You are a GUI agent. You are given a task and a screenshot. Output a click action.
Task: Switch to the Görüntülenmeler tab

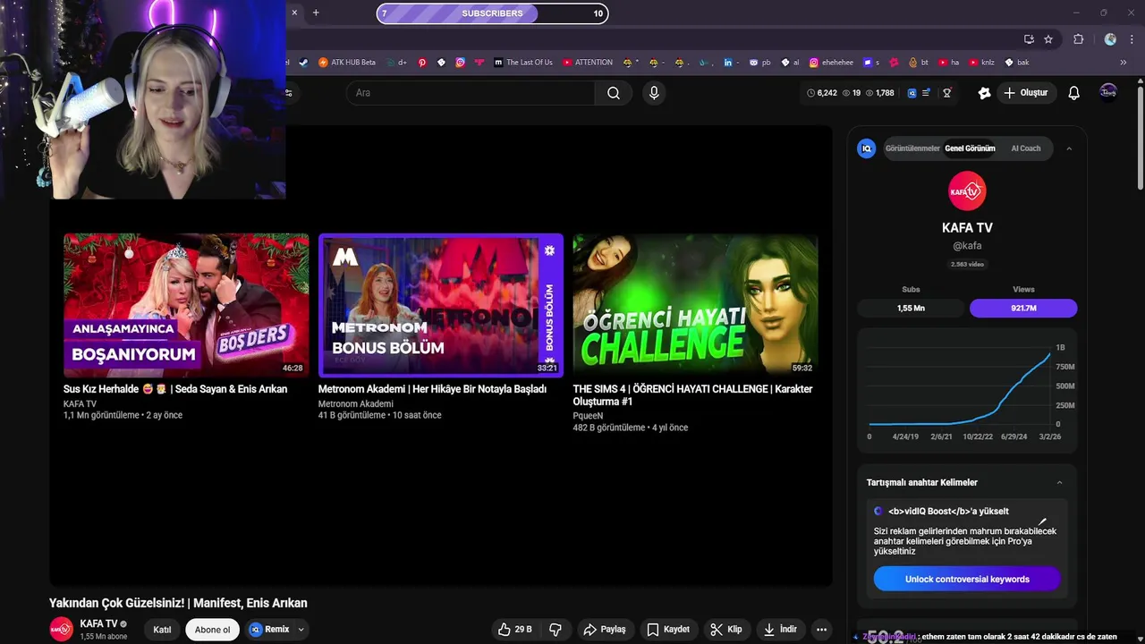click(x=912, y=148)
